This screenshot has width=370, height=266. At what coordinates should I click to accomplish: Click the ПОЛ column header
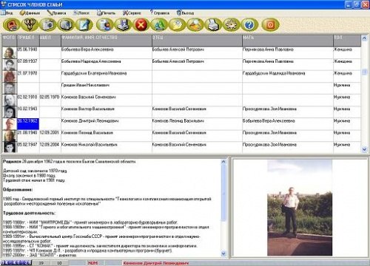pyautogui.click(x=347, y=40)
